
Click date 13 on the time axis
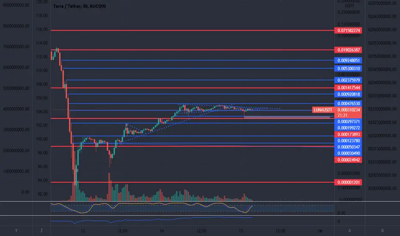pos(83,231)
